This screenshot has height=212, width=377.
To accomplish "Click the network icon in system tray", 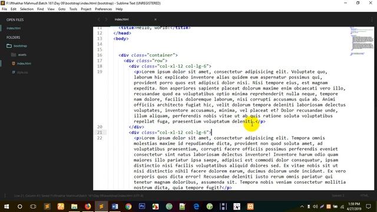I will 342,207.
